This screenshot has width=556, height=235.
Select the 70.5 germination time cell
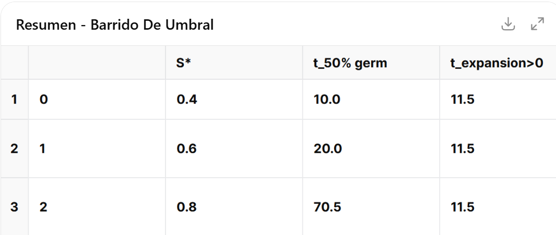coord(327,207)
